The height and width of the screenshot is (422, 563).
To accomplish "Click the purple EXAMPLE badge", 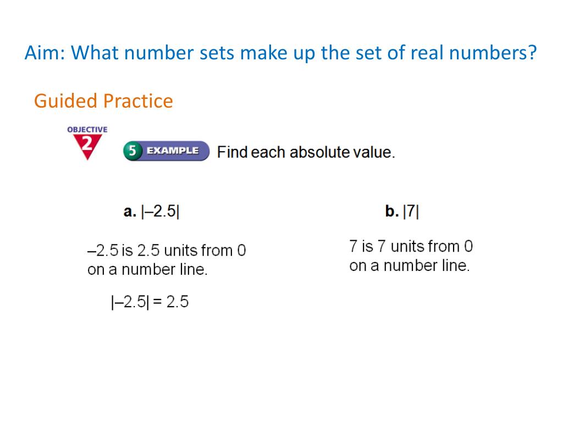I will 167,151.
